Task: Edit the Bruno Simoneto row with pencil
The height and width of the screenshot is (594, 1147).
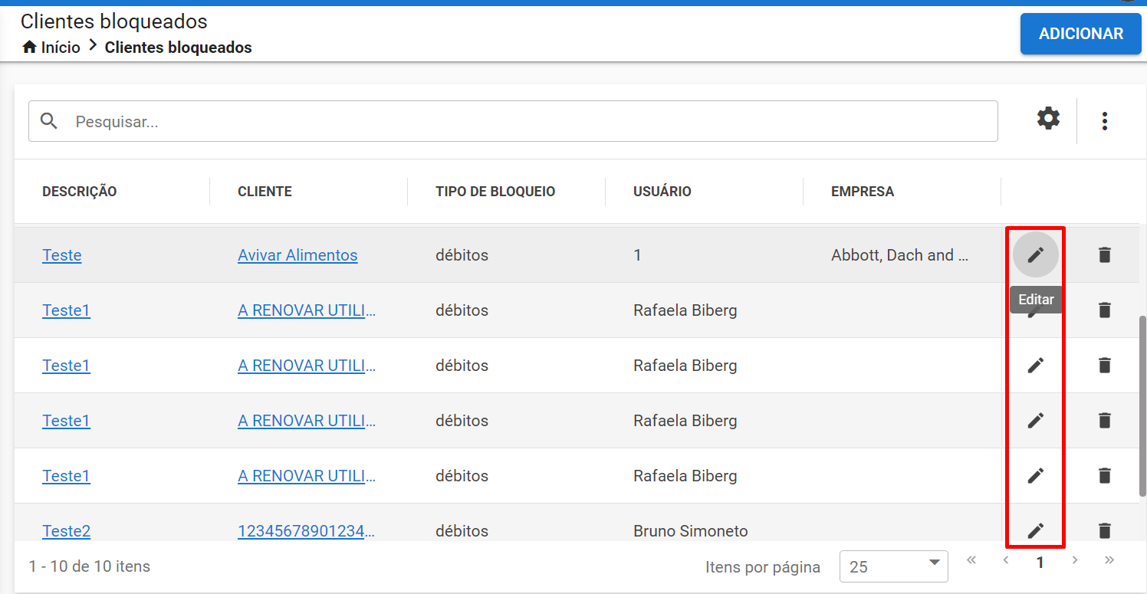Action: click(1036, 530)
